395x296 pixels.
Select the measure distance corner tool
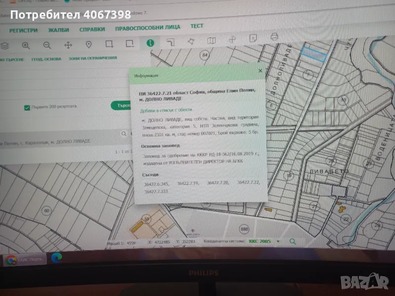(171, 42)
